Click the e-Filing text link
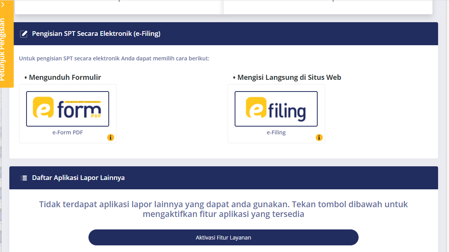This screenshot has width=449, height=252. click(x=276, y=132)
